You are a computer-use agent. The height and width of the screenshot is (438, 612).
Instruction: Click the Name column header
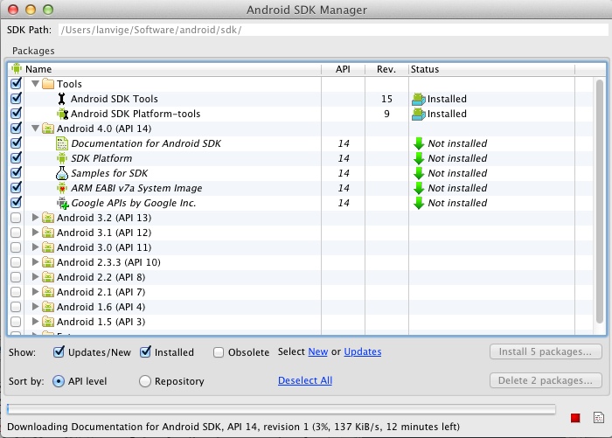tap(164, 69)
